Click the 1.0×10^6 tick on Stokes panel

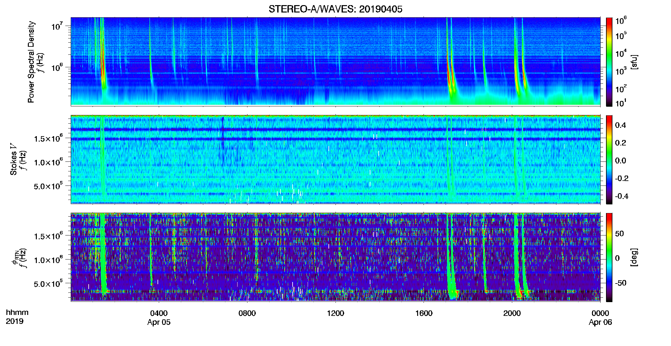point(48,162)
